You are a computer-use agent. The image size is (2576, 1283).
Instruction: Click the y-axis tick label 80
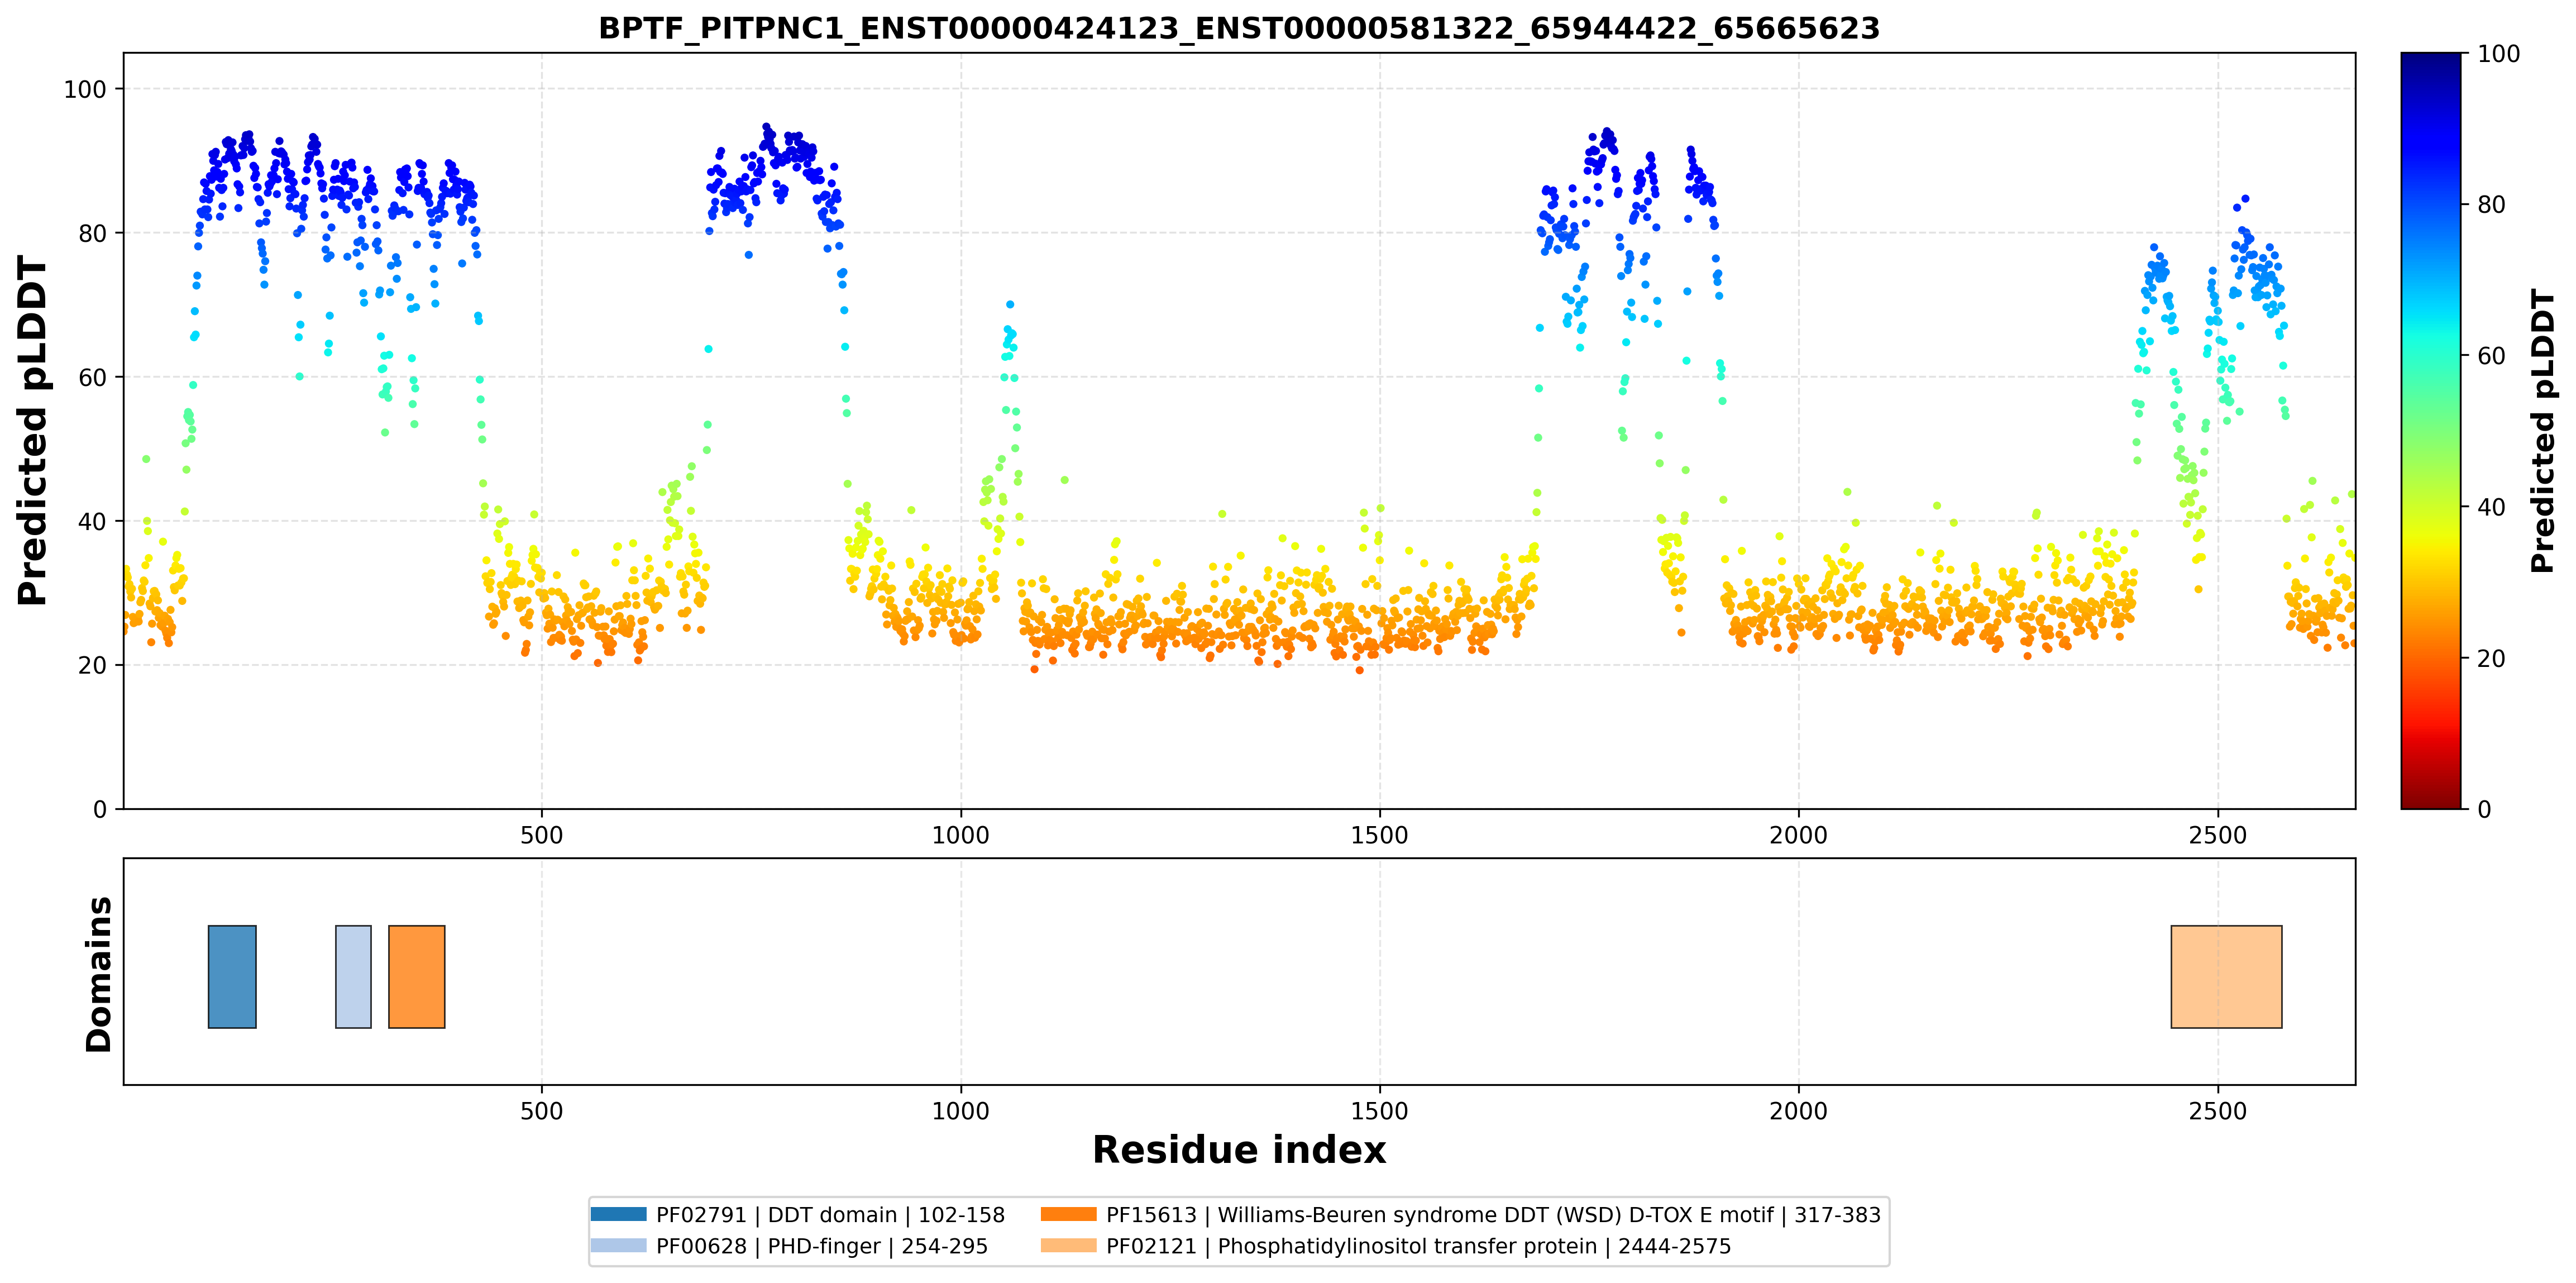92,233
